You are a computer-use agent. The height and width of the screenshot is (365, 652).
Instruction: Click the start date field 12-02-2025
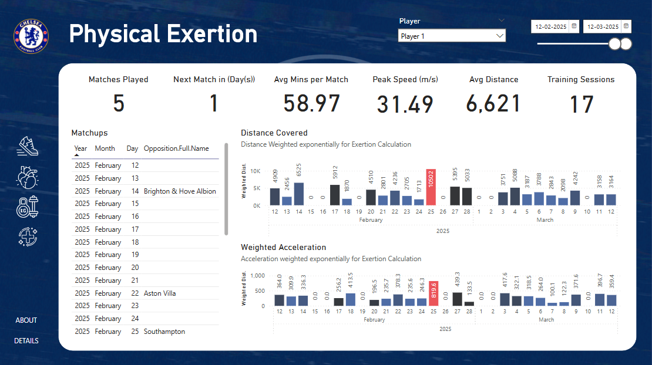tap(550, 26)
